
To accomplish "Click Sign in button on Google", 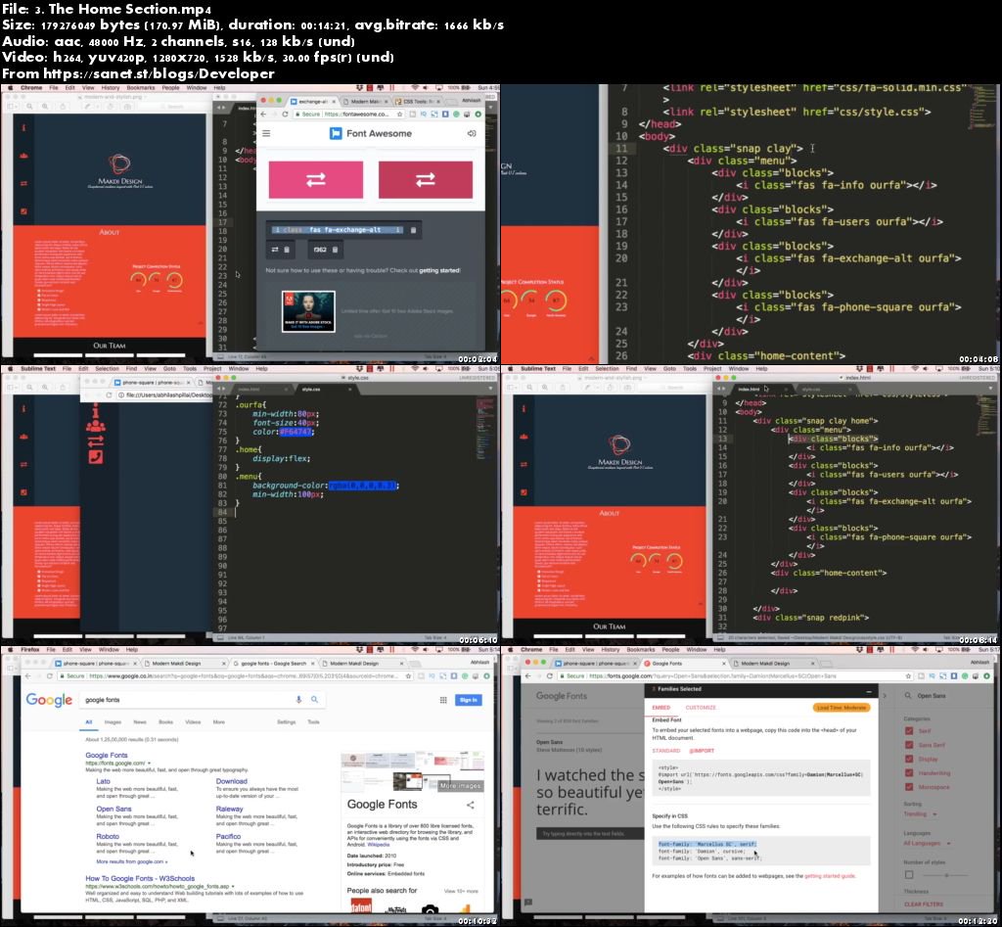I will click(468, 700).
